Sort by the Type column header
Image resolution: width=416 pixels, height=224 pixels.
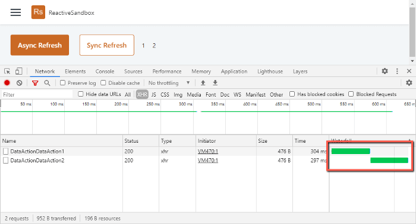178,141
